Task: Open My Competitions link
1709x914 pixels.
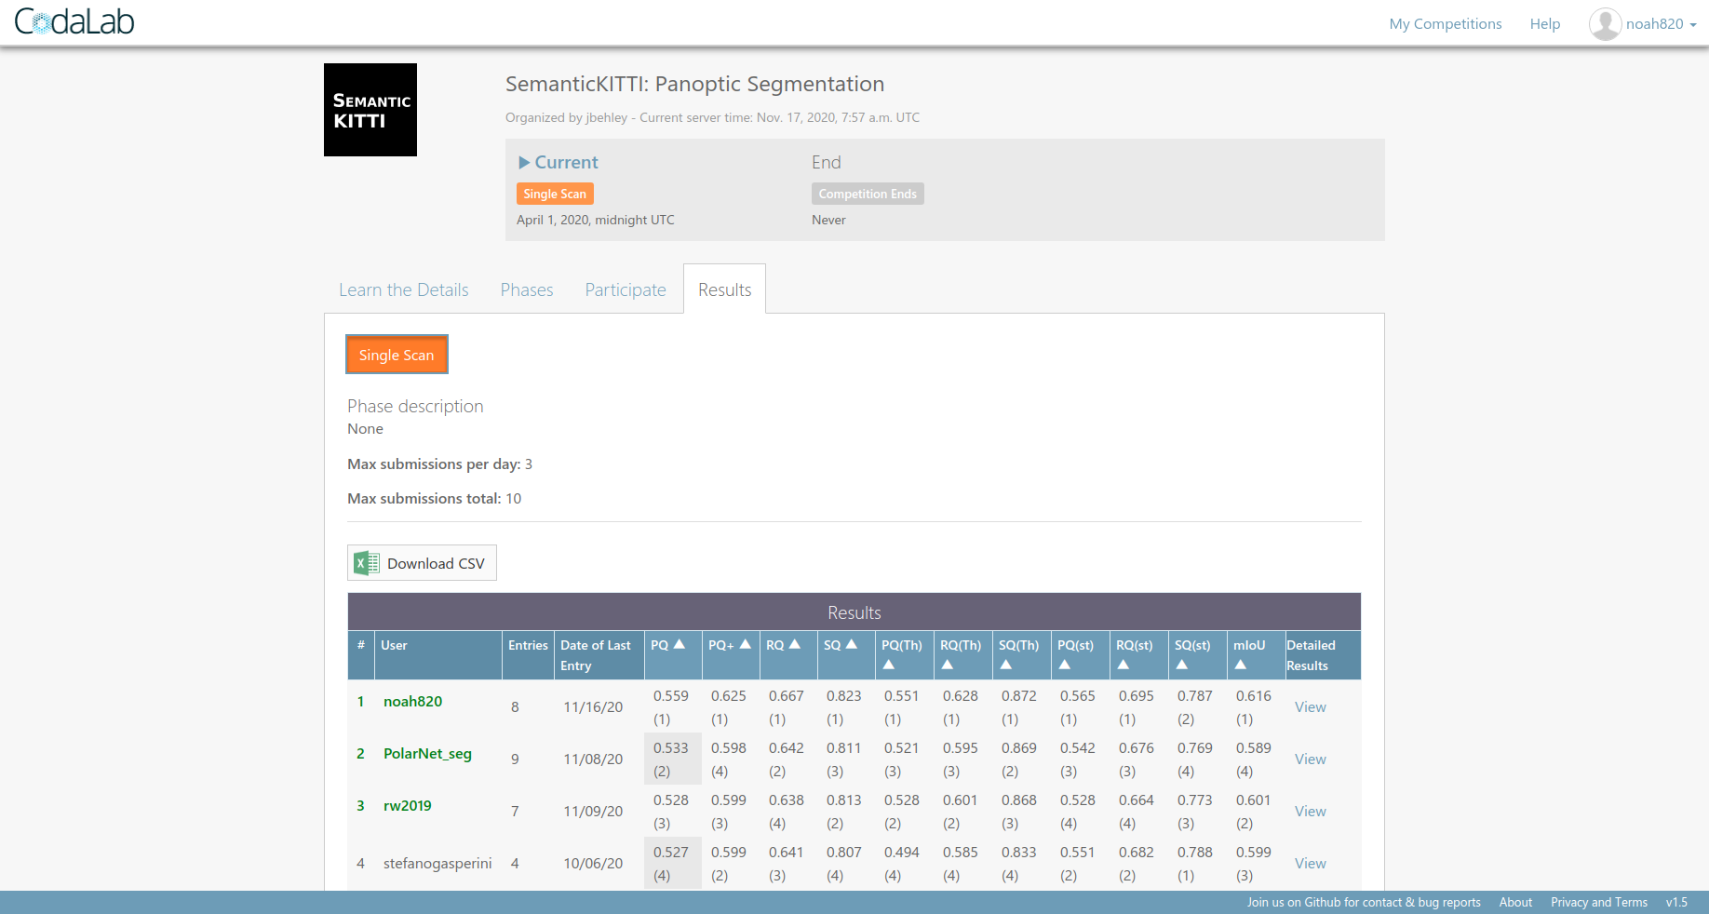Action: coord(1446,24)
